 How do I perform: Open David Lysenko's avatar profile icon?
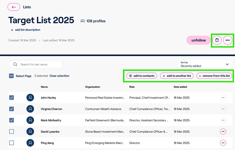click(30, 132)
